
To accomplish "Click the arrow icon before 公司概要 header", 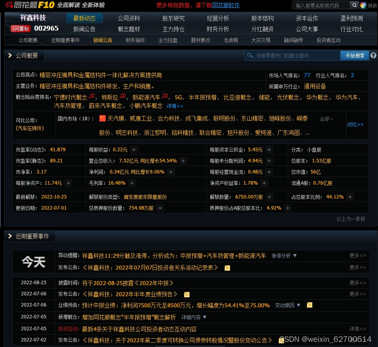I will (10, 56).
